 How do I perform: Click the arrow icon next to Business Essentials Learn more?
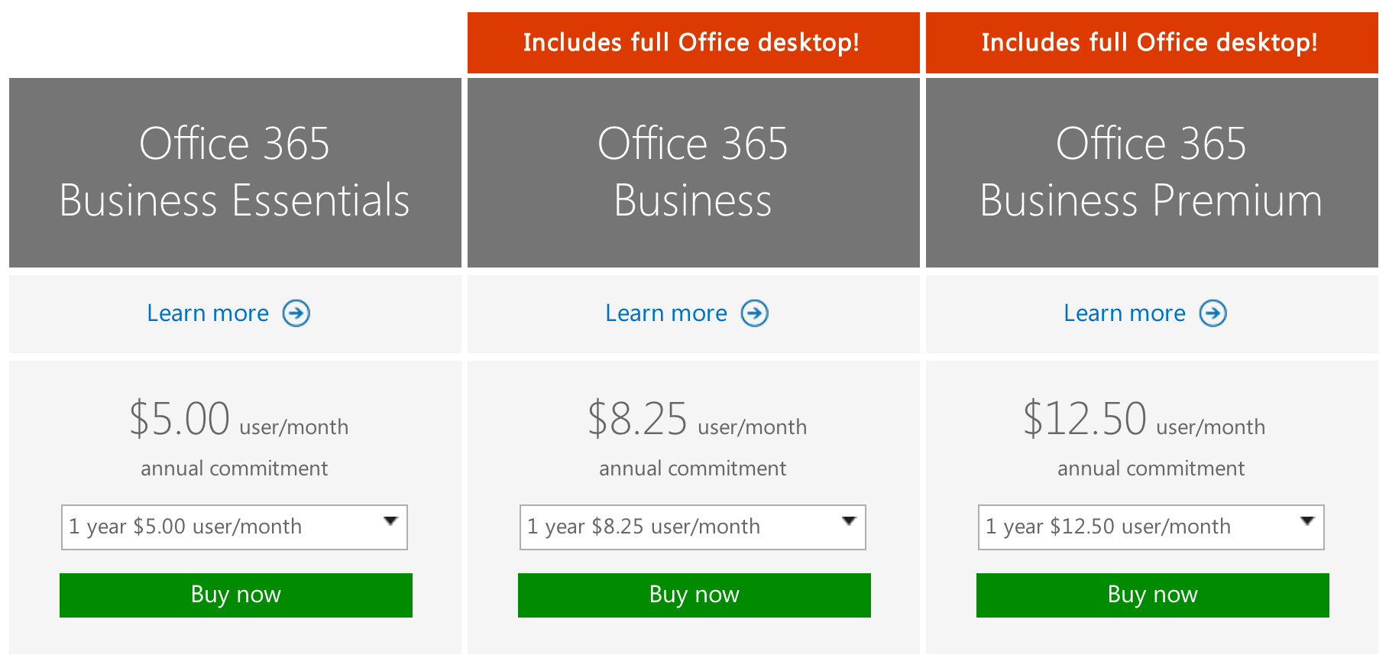(x=297, y=313)
